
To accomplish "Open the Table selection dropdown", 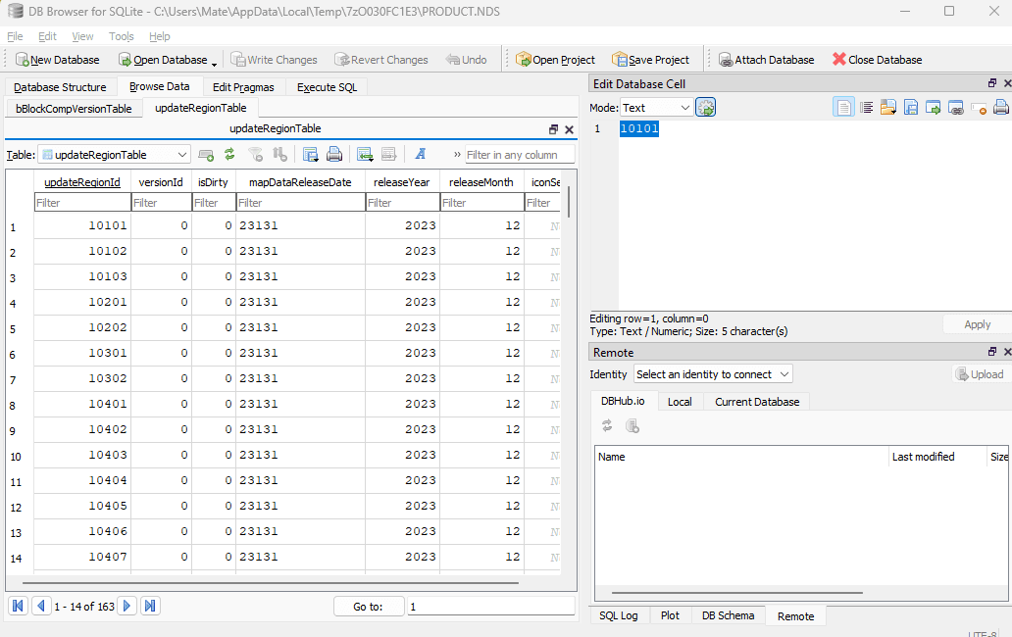I will pos(115,154).
